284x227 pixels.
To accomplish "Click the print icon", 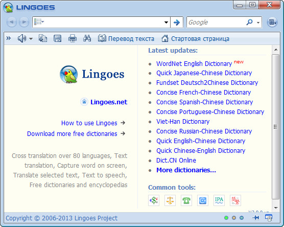I will [72, 38].
